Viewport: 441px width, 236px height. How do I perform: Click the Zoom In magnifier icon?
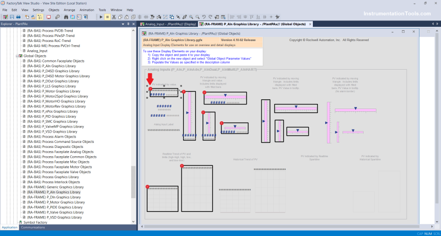191,17
